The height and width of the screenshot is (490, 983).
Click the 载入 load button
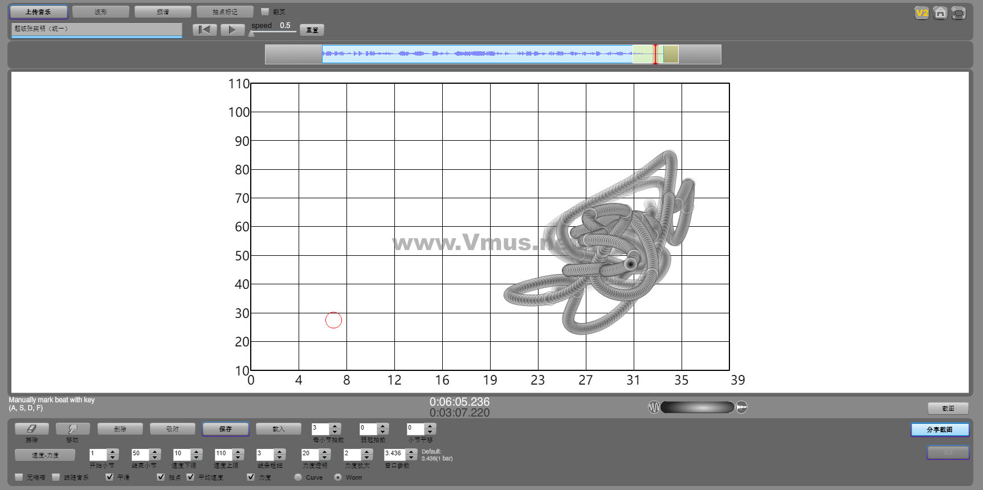coord(278,429)
